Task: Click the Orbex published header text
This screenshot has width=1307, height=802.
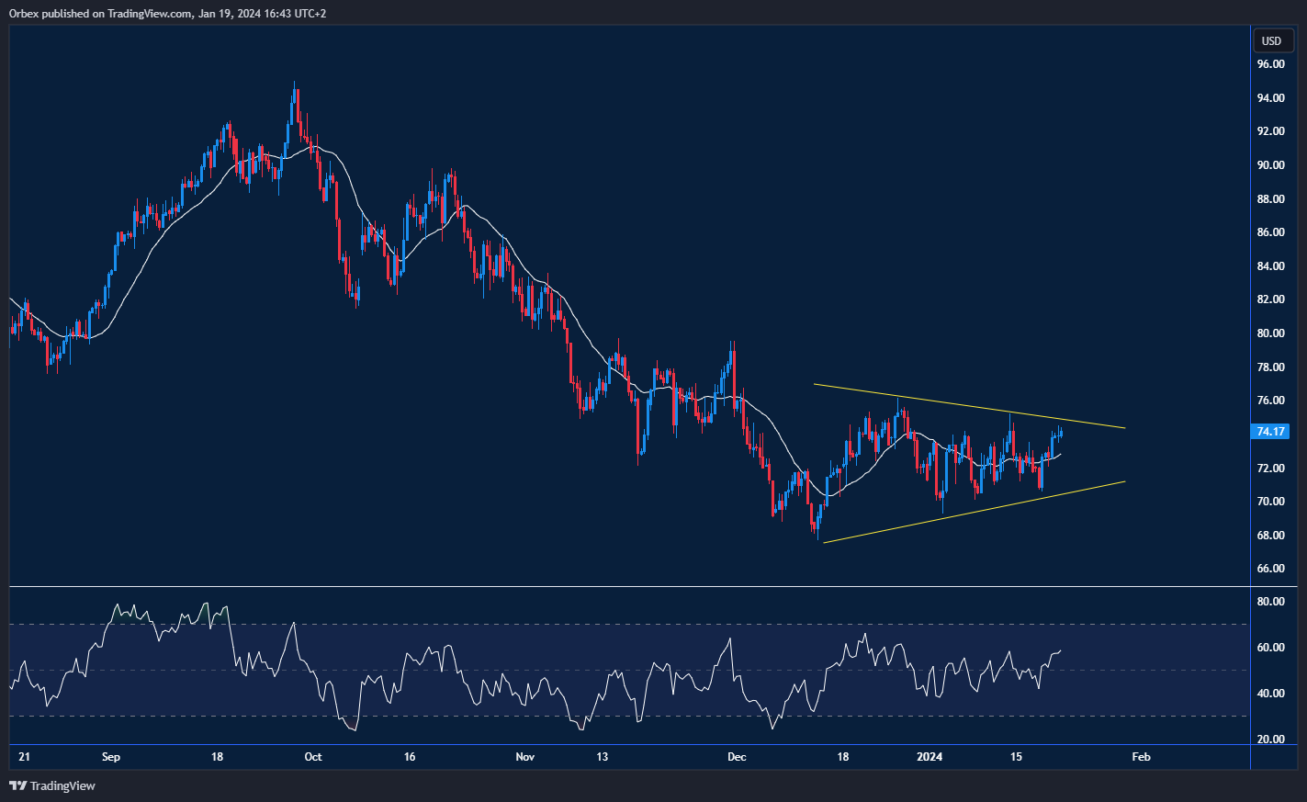Action: pos(167,13)
